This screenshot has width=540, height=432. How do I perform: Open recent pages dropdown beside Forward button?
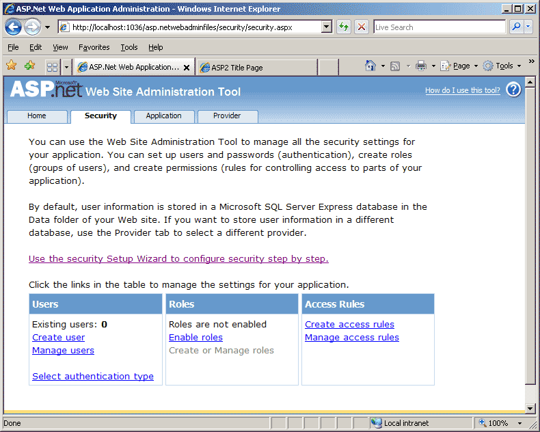pos(48,27)
